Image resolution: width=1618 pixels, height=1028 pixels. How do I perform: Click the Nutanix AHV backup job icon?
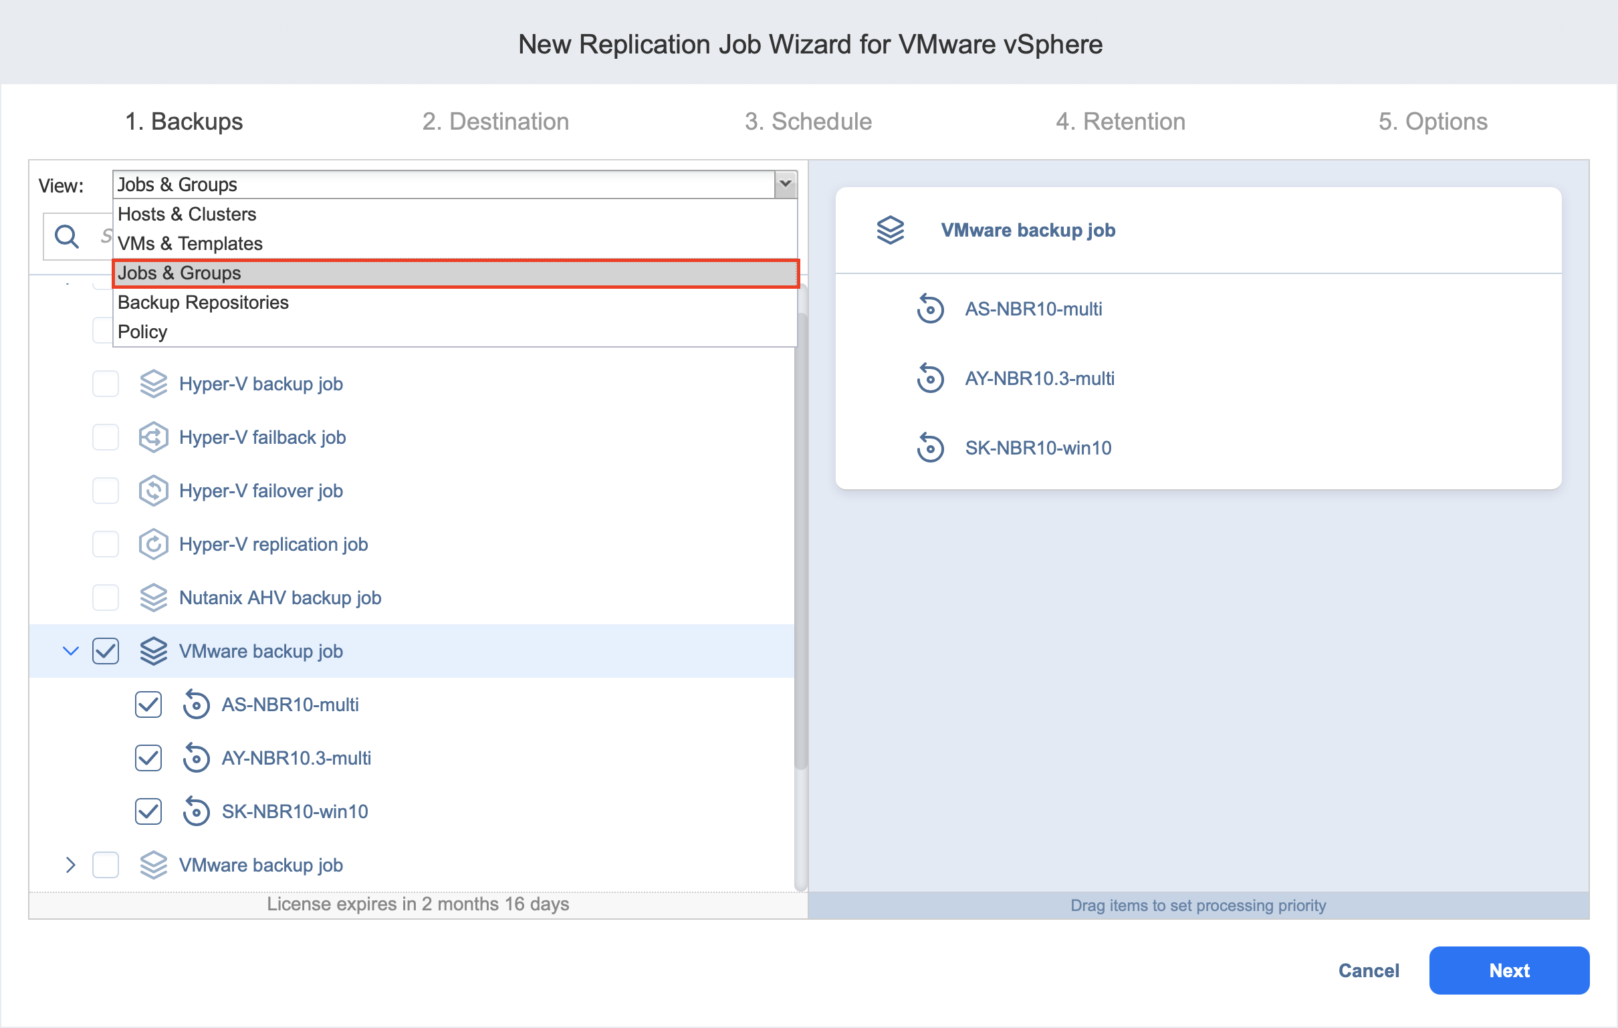coord(153,598)
